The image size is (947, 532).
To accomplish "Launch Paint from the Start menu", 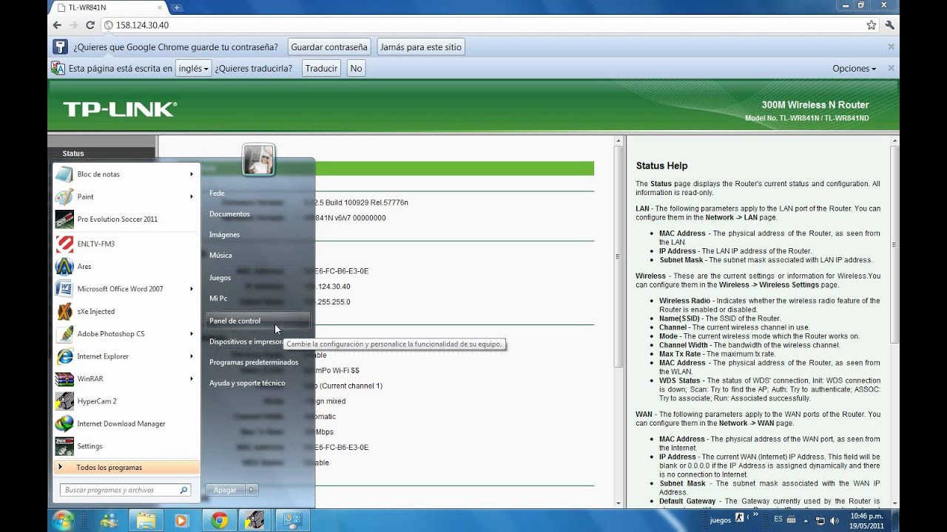I will (x=126, y=197).
